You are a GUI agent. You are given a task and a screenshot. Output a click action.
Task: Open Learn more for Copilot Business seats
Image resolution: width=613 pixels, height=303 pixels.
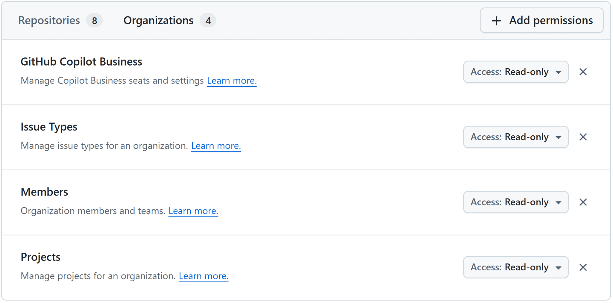(232, 80)
